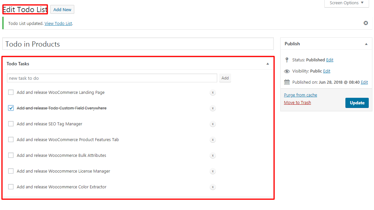374x210 pixels.
Task: Click Purge from cache link
Action: pos(300,95)
